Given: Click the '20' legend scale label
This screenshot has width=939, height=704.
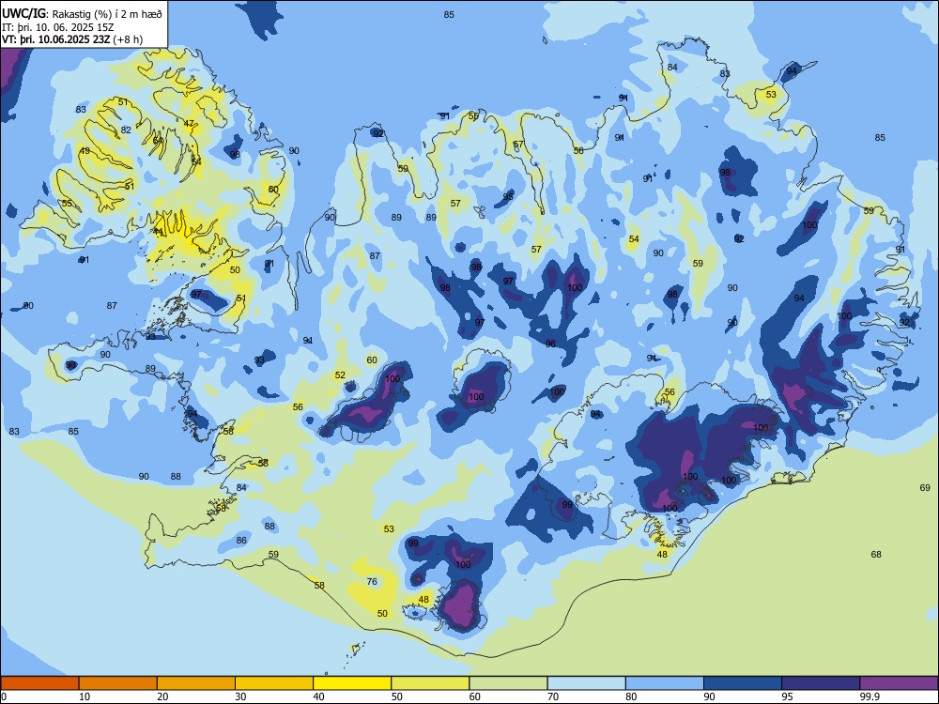Looking at the screenshot, I should pyautogui.click(x=162, y=696).
